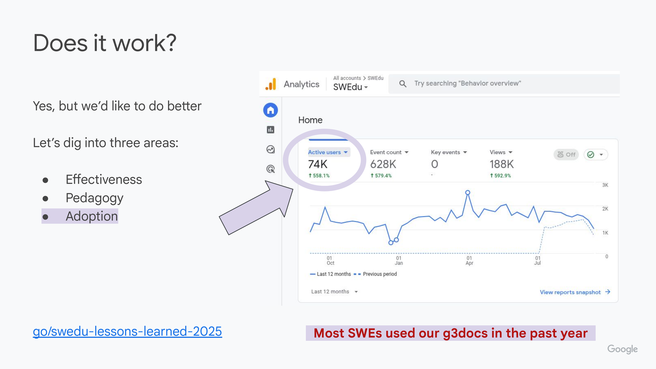This screenshot has height=369, width=656.
Task: Click the Last 12 months legend entry
Action: (330, 274)
